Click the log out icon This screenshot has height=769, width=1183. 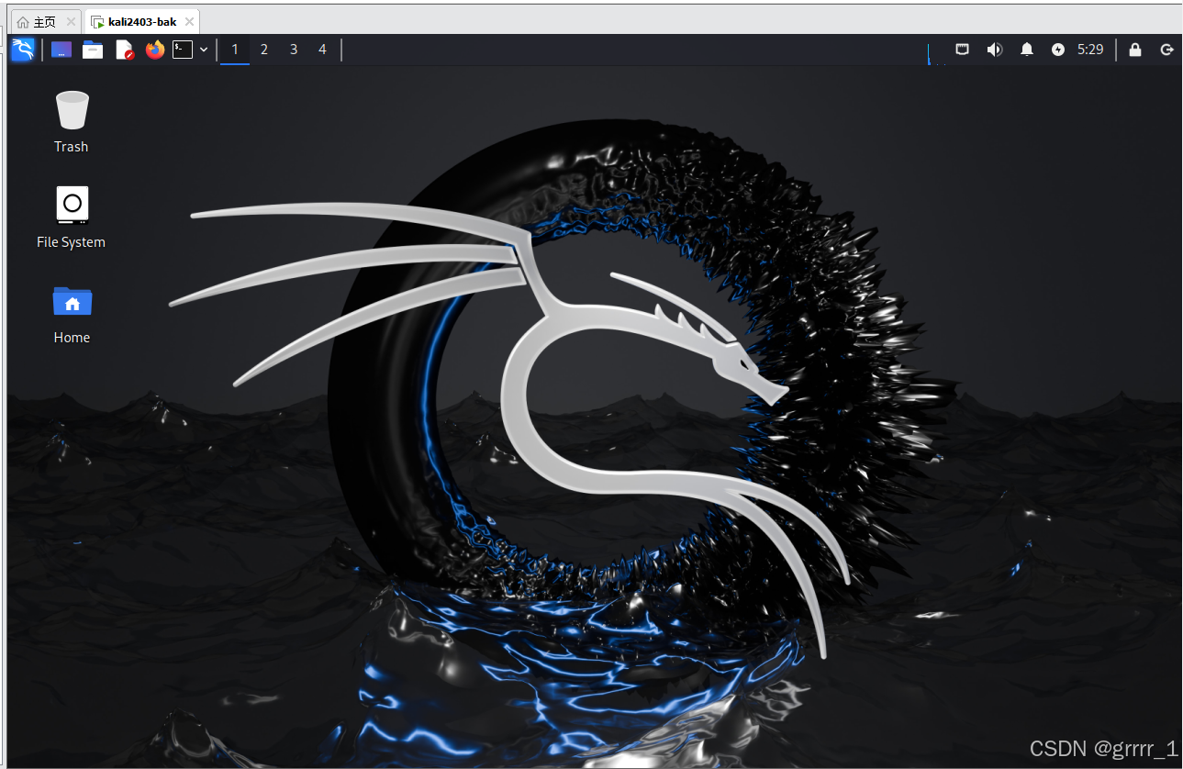tap(1167, 50)
